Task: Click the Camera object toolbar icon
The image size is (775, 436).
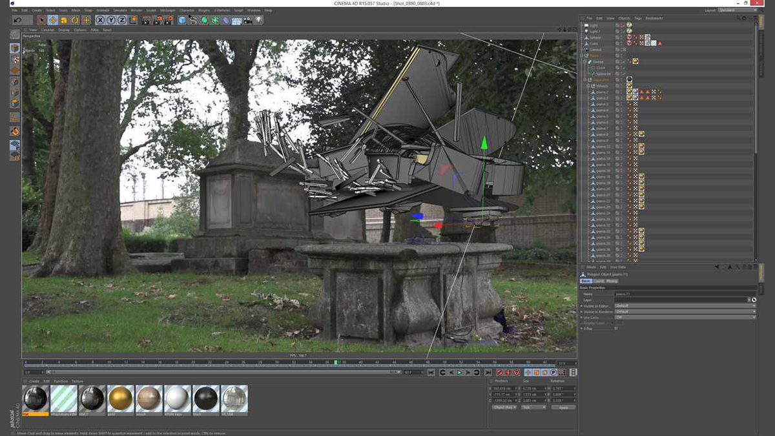Action: 248,20
